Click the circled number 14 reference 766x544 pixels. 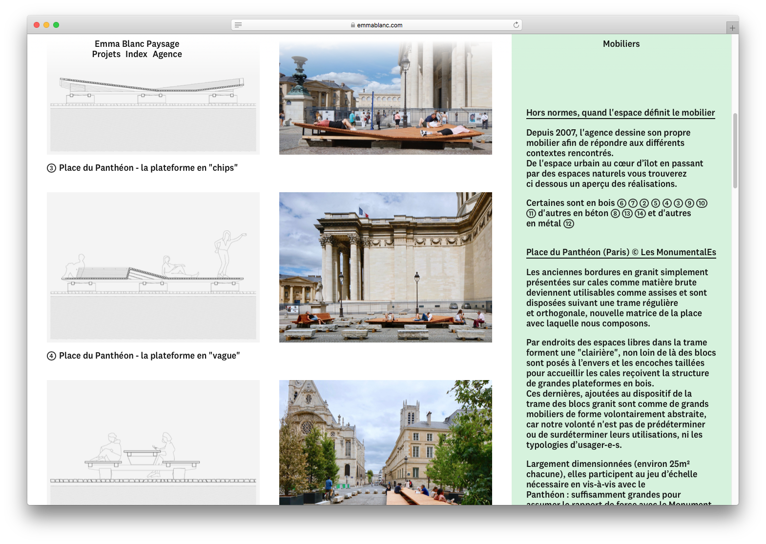(x=640, y=214)
